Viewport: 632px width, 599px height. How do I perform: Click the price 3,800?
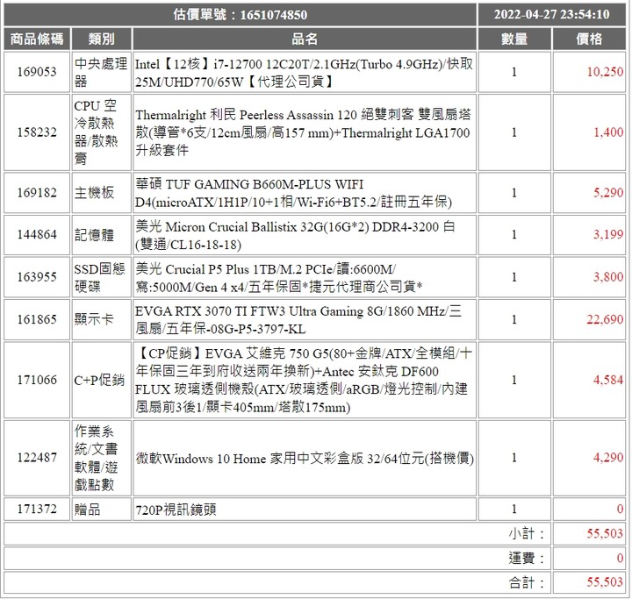coord(608,277)
